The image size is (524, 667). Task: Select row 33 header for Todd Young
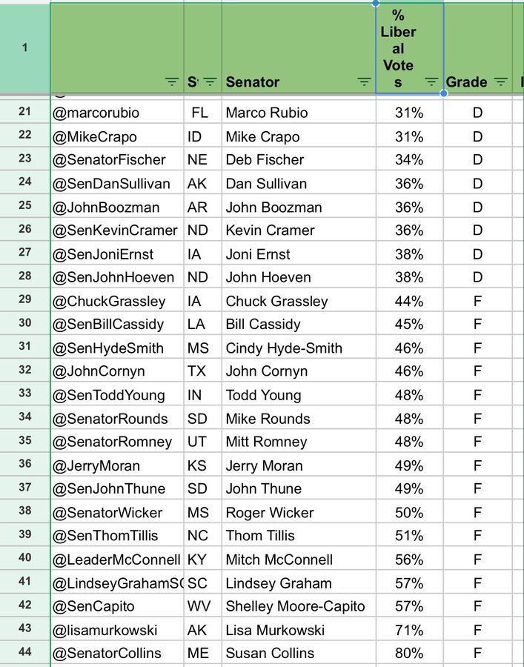[x=24, y=394]
